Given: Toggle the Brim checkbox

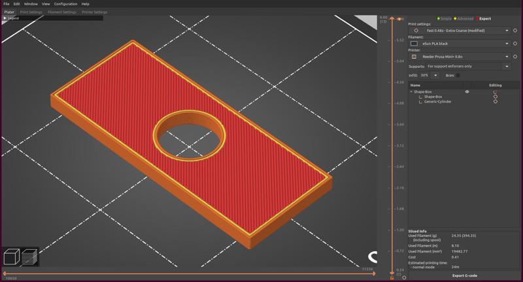Looking at the screenshot, I should tap(458, 75).
